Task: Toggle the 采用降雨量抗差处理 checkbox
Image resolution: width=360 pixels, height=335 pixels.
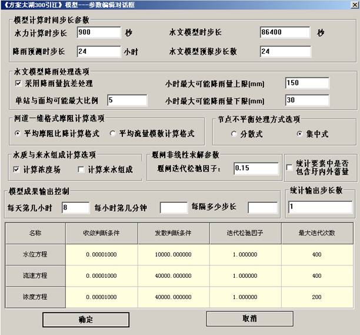Action: coord(18,84)
